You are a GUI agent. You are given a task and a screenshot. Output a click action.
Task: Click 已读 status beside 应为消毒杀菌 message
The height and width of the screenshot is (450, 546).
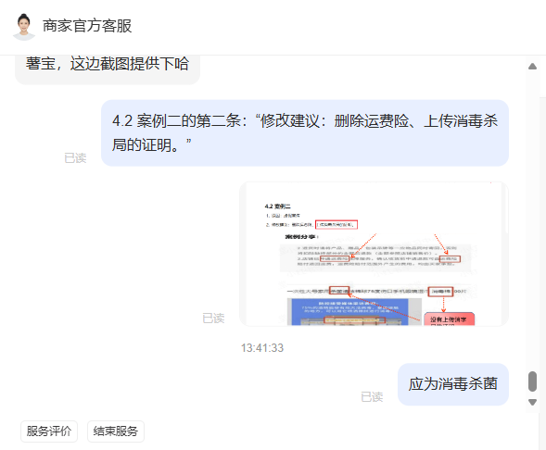[x=372, y=397]
